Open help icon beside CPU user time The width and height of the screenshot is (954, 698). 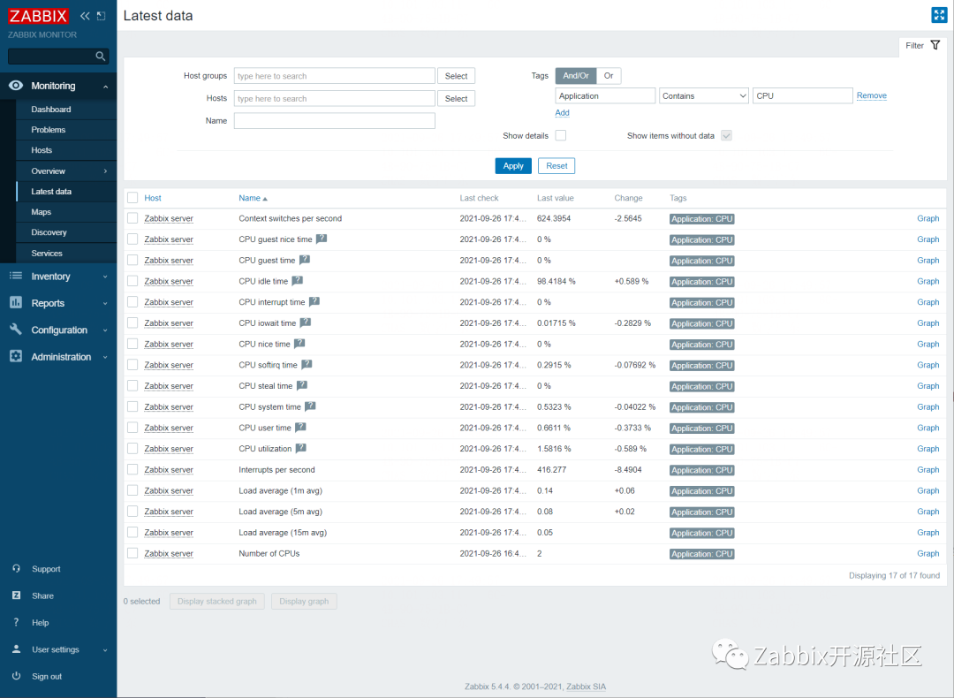point(300,428)
